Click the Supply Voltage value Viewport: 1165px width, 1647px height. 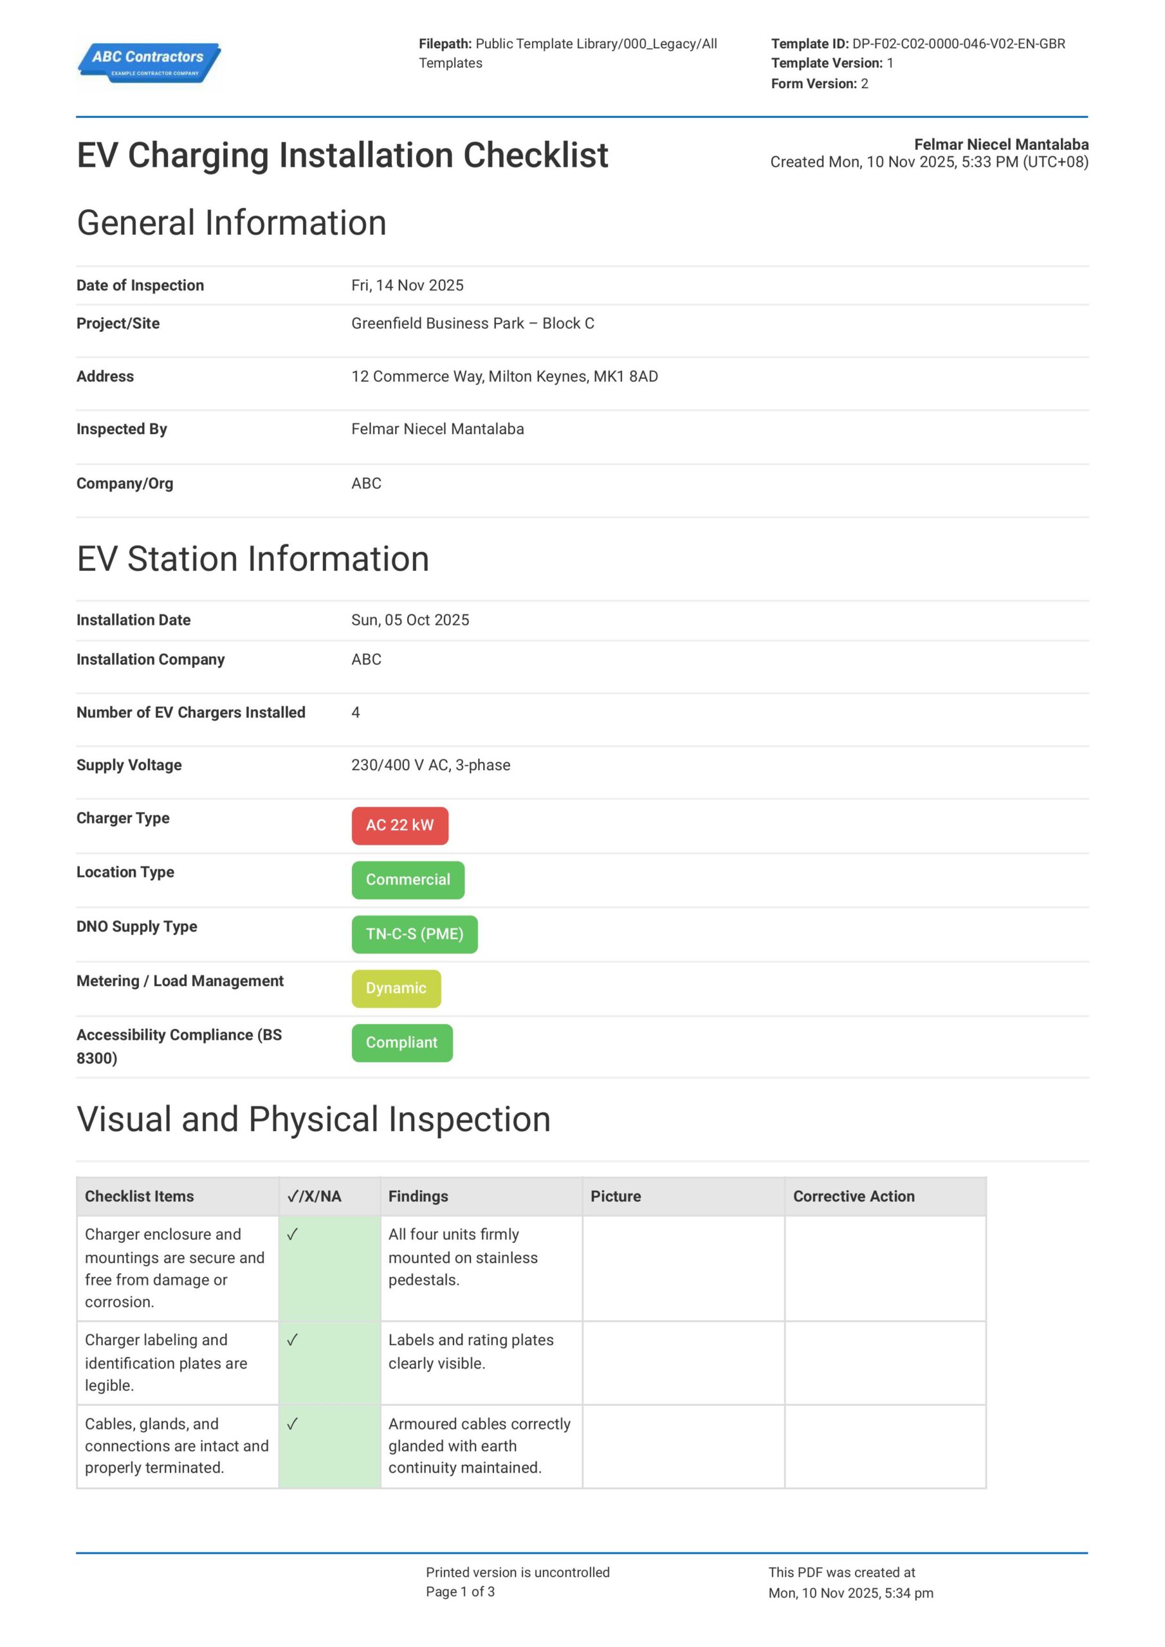point(430,766)
